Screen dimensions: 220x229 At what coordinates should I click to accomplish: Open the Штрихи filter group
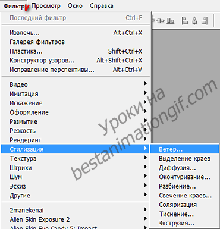tap(76, 168)
